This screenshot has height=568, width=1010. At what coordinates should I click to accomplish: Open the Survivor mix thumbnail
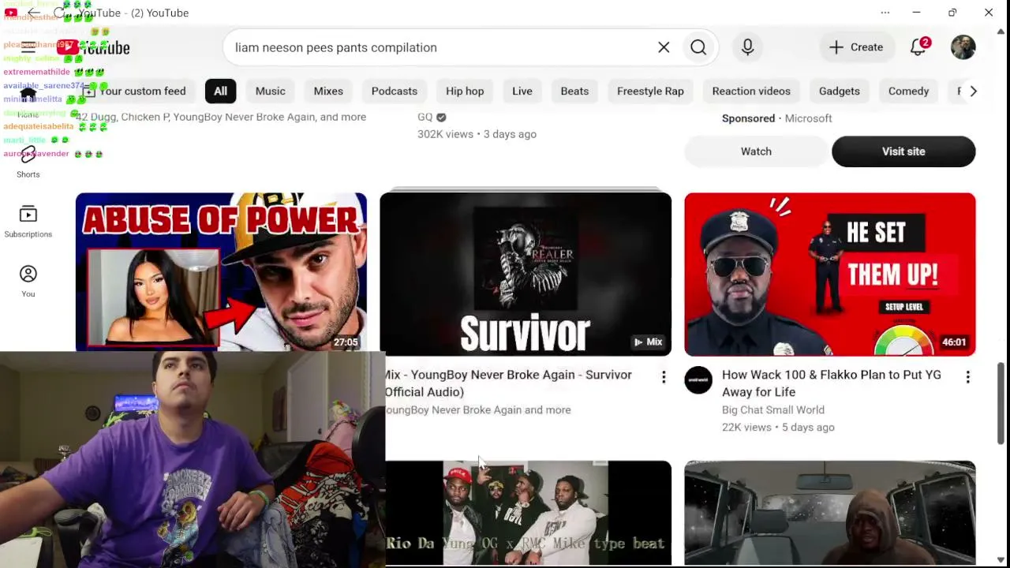coord(526,275)
